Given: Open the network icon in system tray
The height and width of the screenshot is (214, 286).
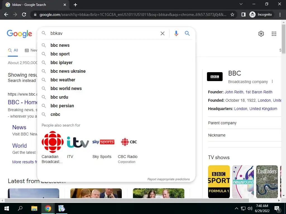Looking at the screenshot, I should (243, 208).
